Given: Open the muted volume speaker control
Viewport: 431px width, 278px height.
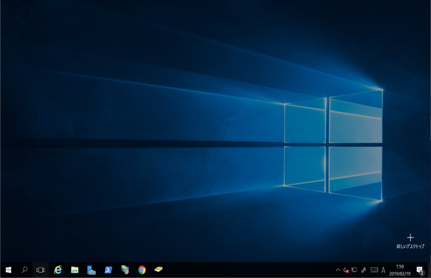Looking at the screenshot, I should tap(346, 270).
